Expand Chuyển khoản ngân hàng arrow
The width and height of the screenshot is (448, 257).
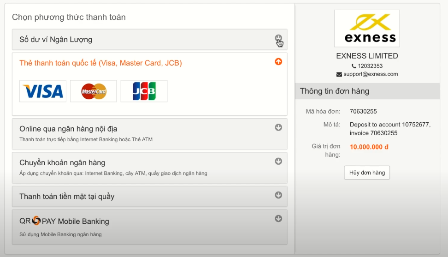coord(278,161)
